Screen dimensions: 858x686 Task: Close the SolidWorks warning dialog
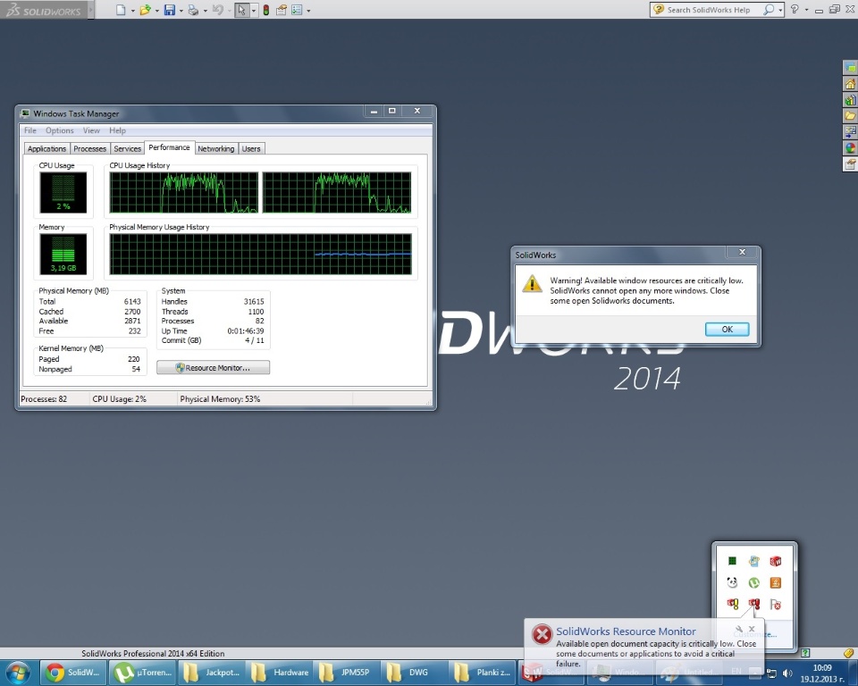(742, 252)
